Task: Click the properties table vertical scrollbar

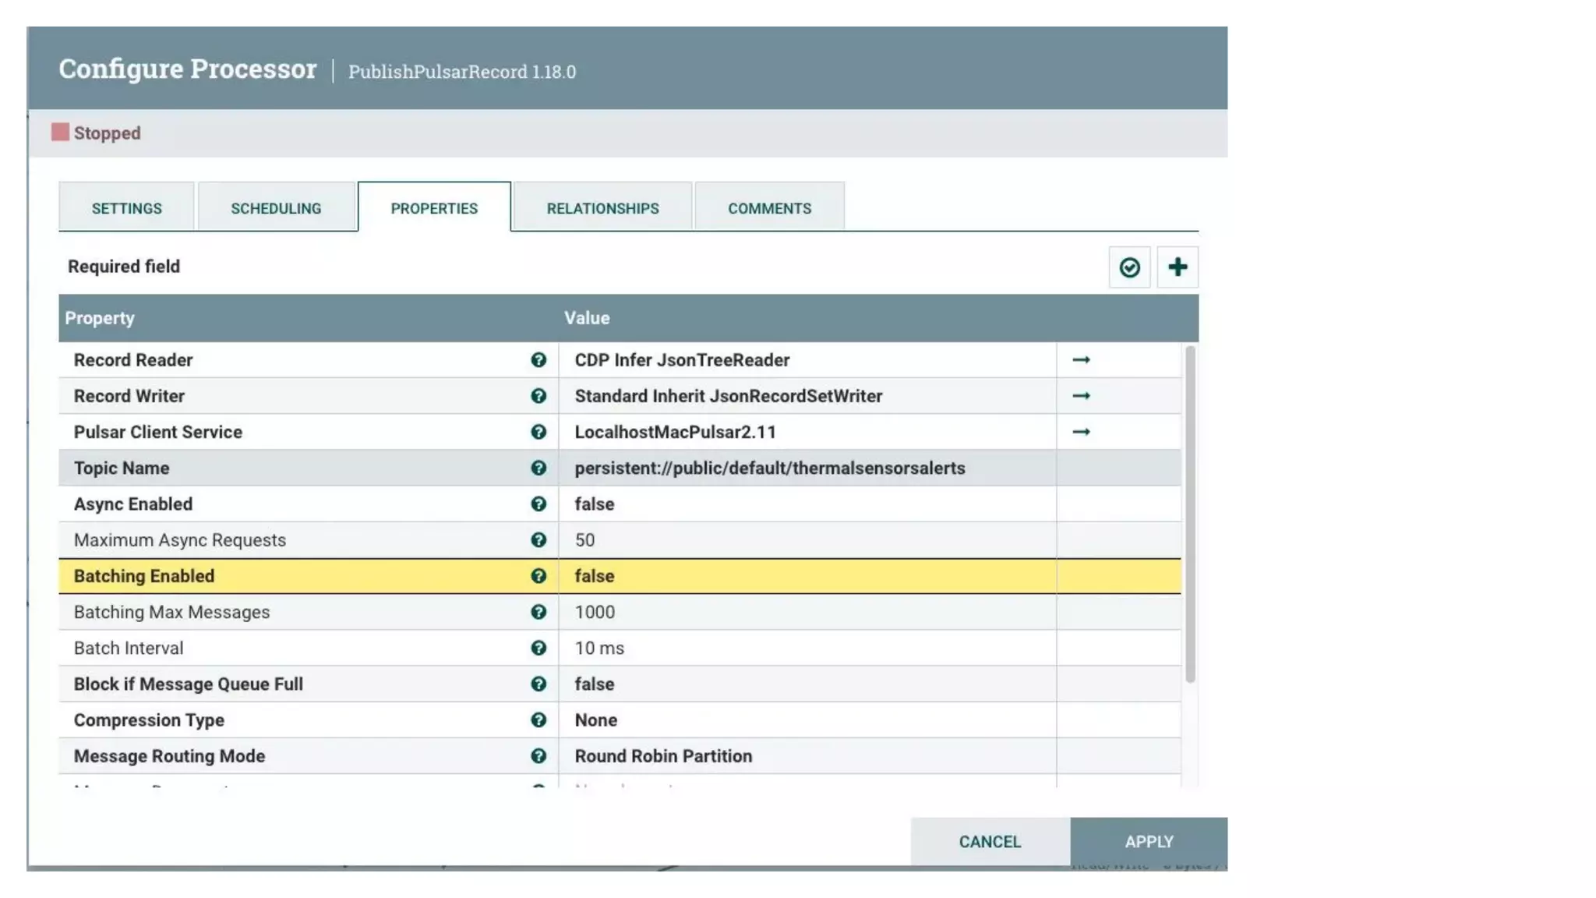Action: 1190,514
